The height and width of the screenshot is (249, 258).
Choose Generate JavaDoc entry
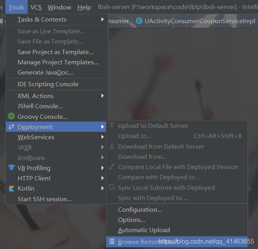click(x=57, y=73)
